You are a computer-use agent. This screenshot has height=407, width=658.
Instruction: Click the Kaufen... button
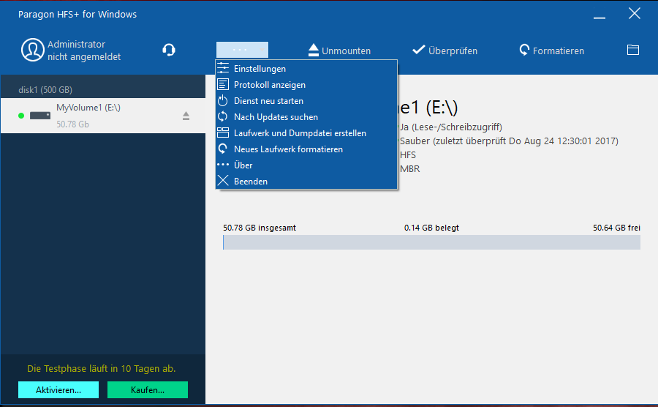(x=148, y=389)
